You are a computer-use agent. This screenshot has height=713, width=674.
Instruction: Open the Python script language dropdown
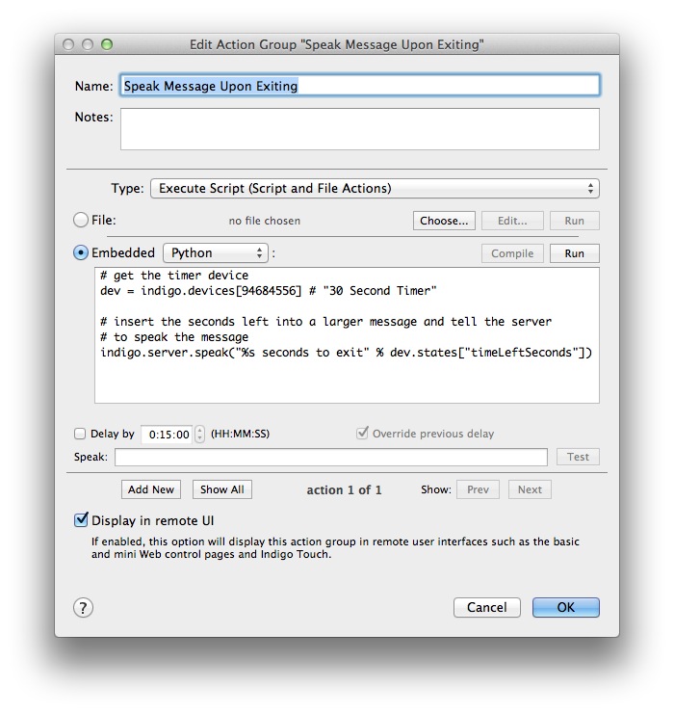point(216,252)
